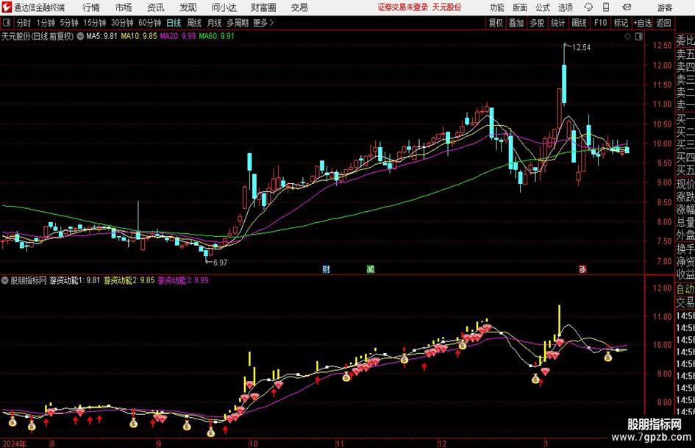The width and height of the screenshot is (695, 448).
Task: Expand 更多 periods dropdown
Action: click(x=263, y=23)
